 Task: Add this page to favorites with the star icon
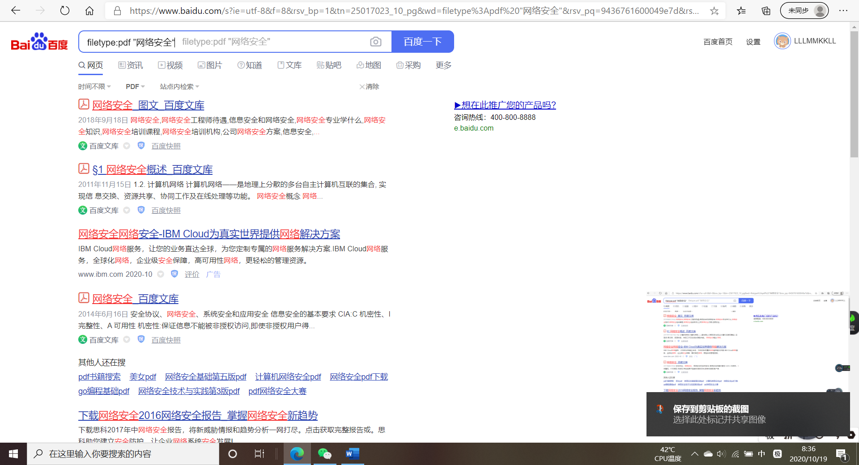pyautogui.click(x=714, y=11)
